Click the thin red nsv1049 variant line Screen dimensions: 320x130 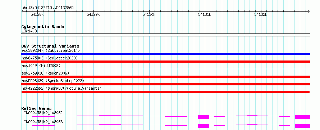click(165, 69)
